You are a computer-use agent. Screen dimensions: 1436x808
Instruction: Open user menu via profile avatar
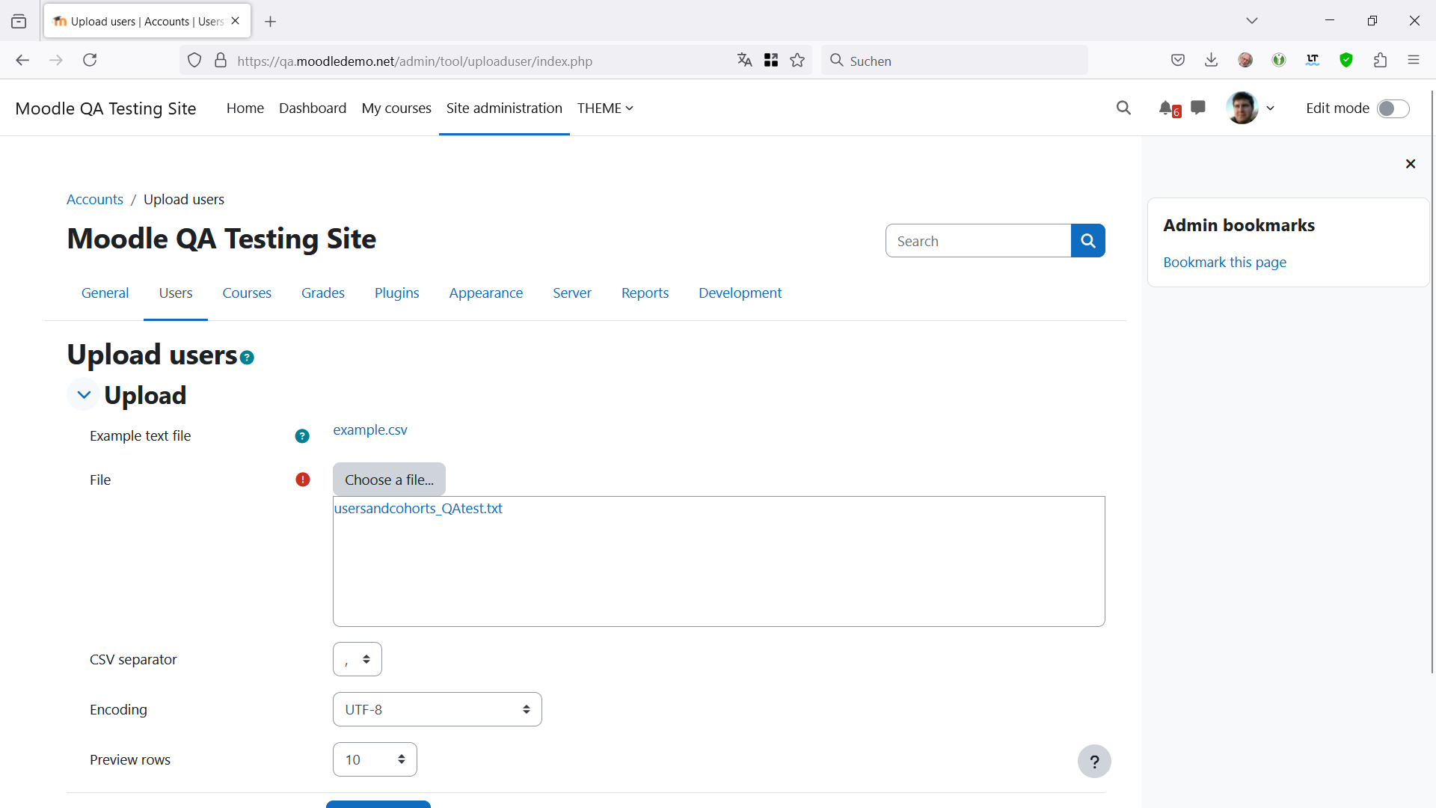1242,108
